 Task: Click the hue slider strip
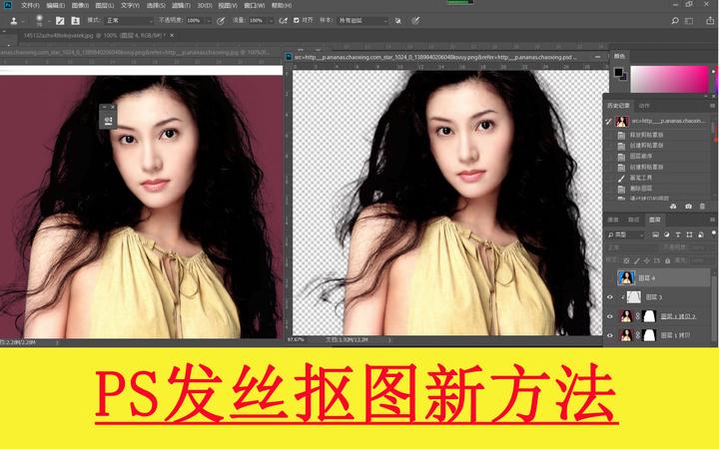click(x=716, y=79)
